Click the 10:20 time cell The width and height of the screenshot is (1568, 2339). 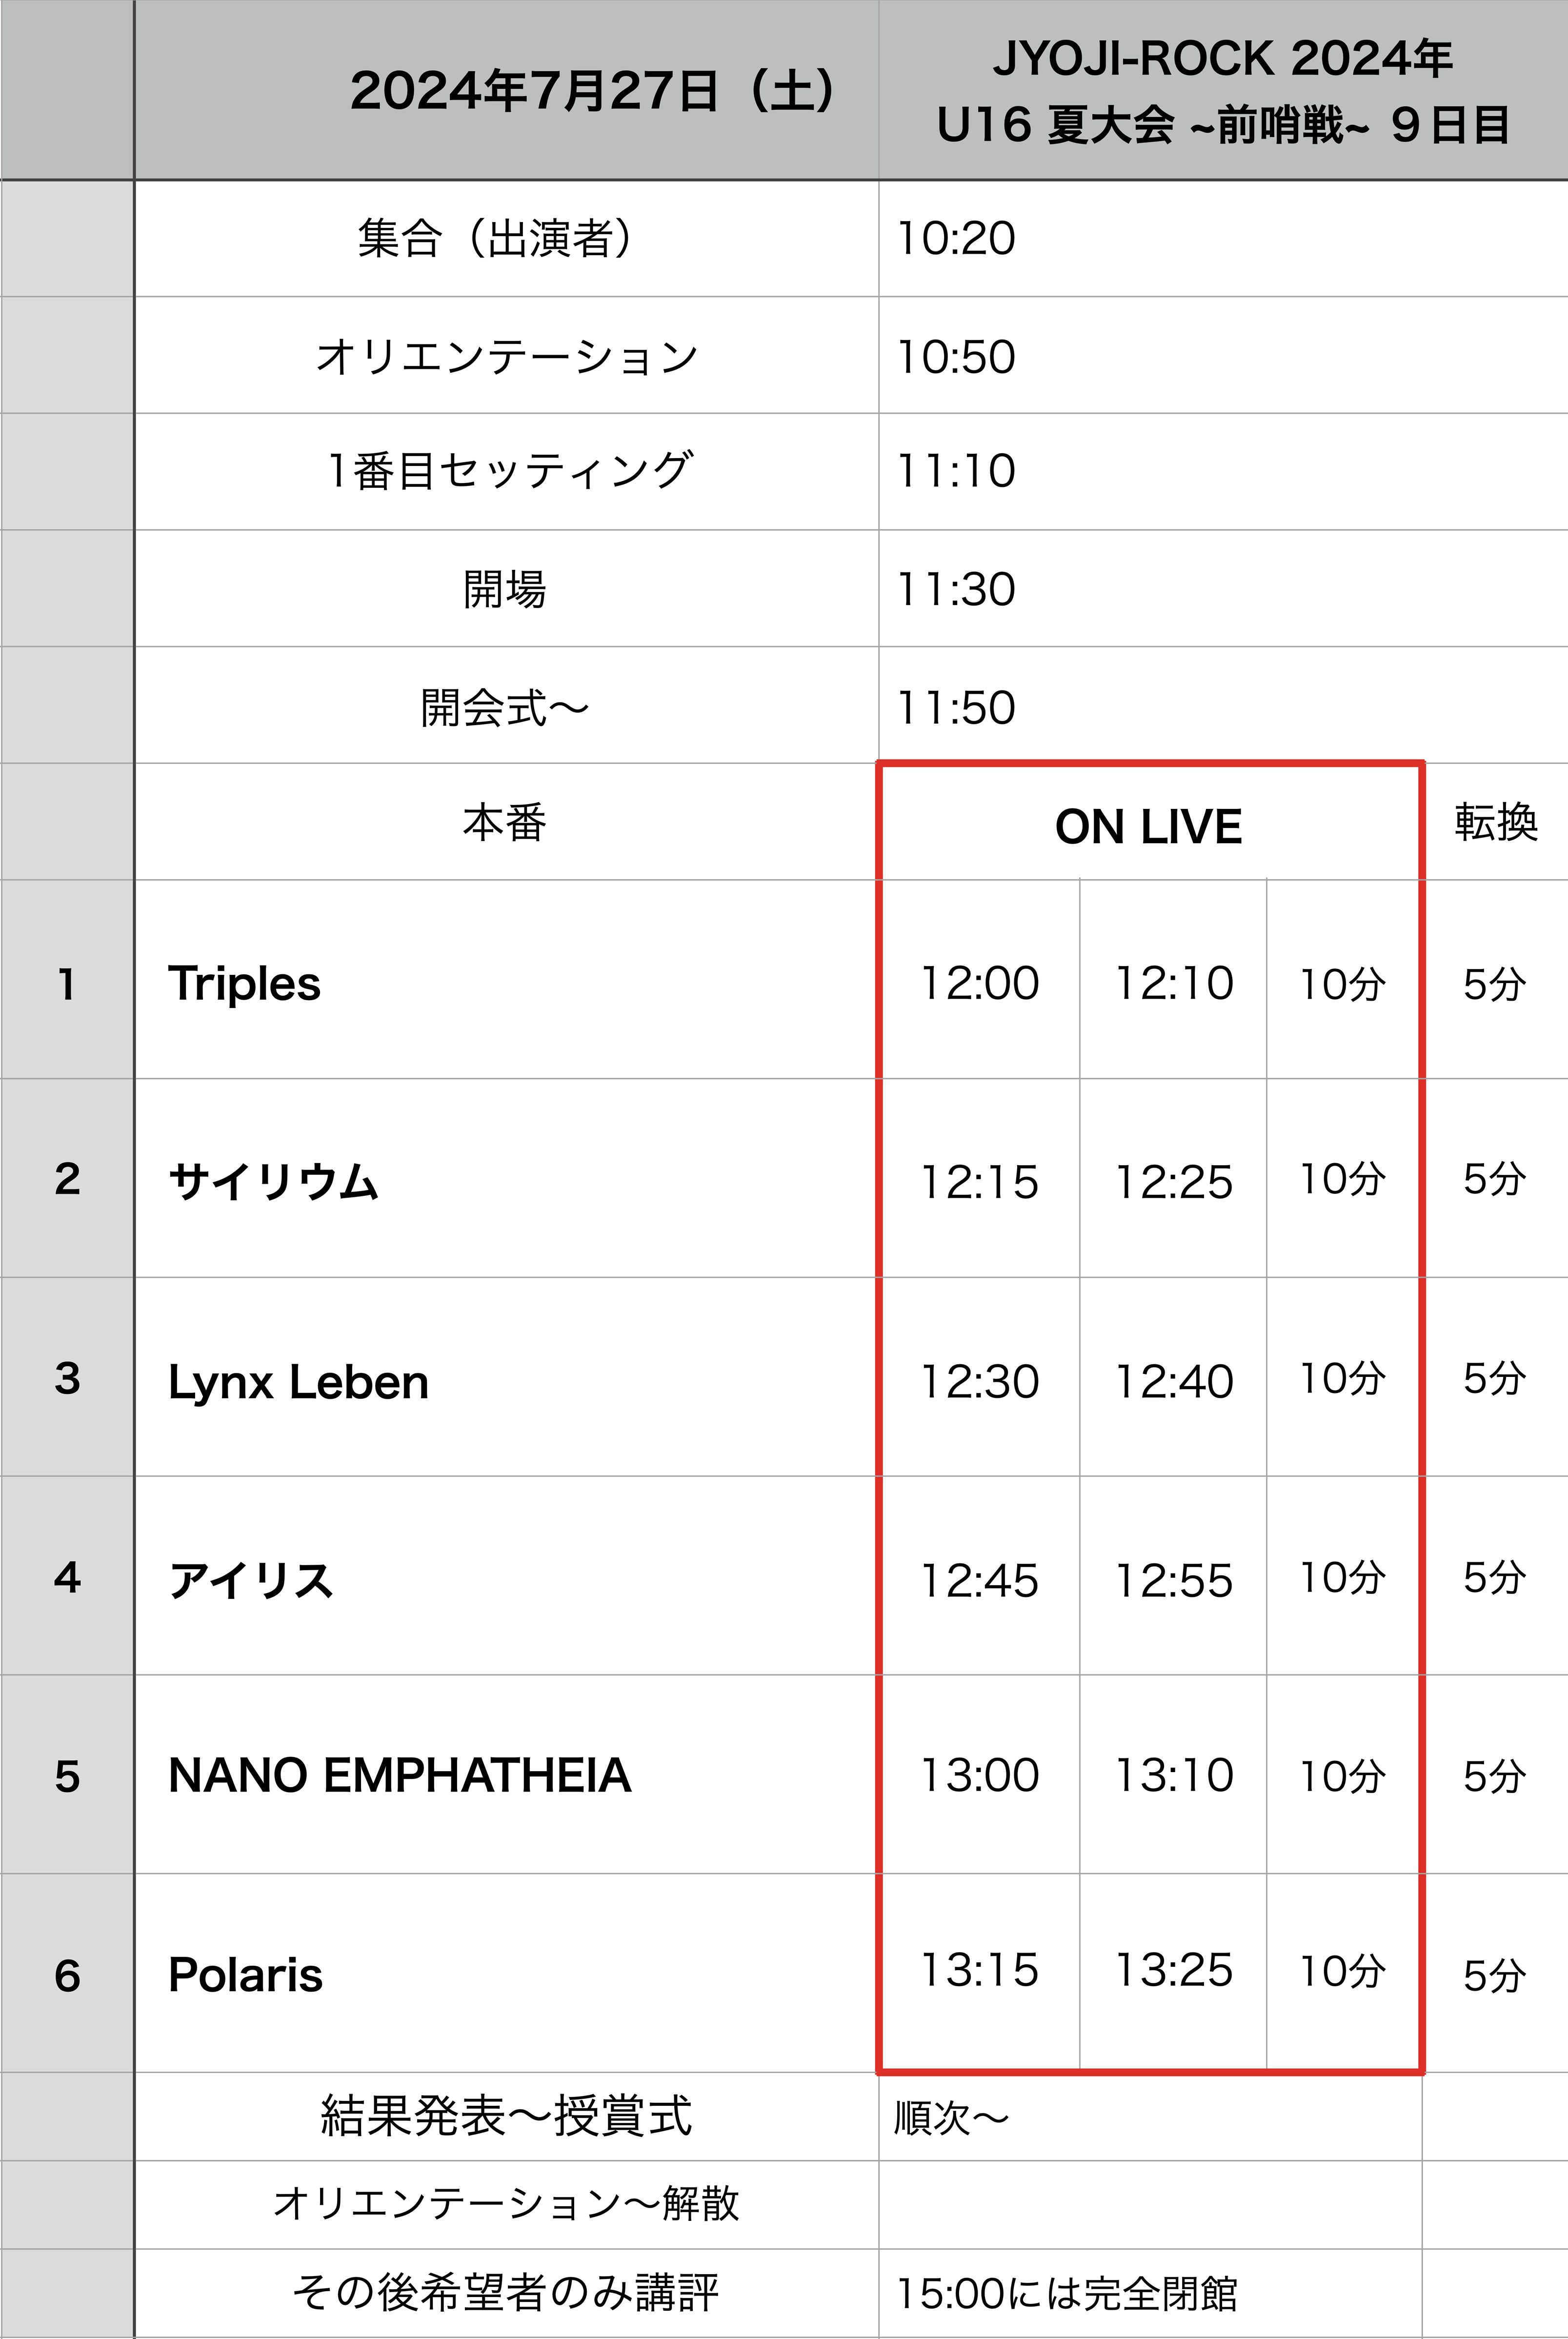point(1223,238)
